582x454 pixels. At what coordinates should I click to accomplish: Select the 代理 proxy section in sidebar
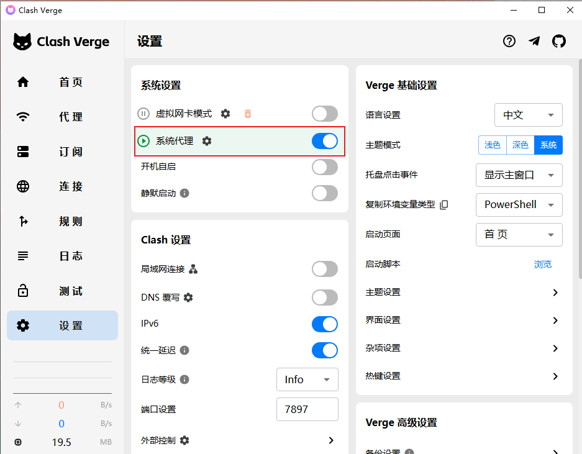(62, 116)
